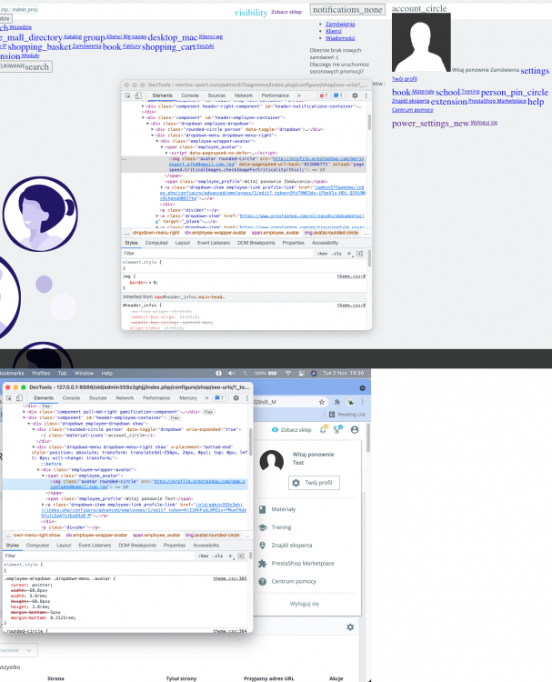Click account circle icon in styled PrestaShop header
The height and width of the screenshot is (682, 552).
click(355, 430)
